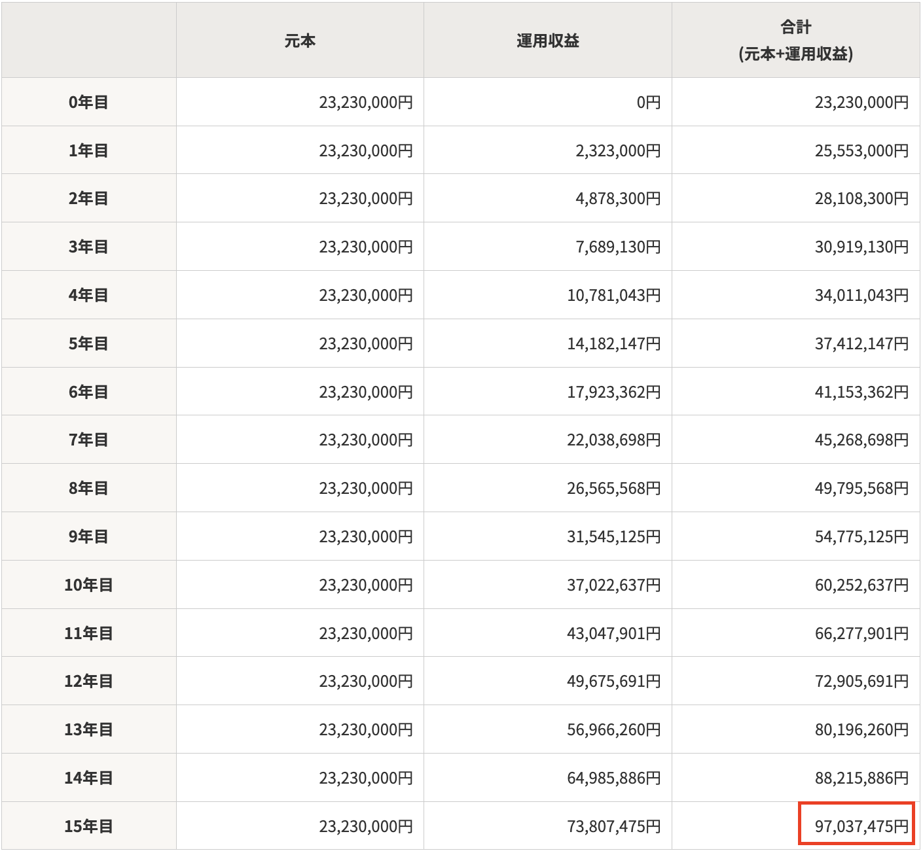Select the 49,675,691円 profit cell
This screenshot has height=853, width=923.
[x=613, y=681]
